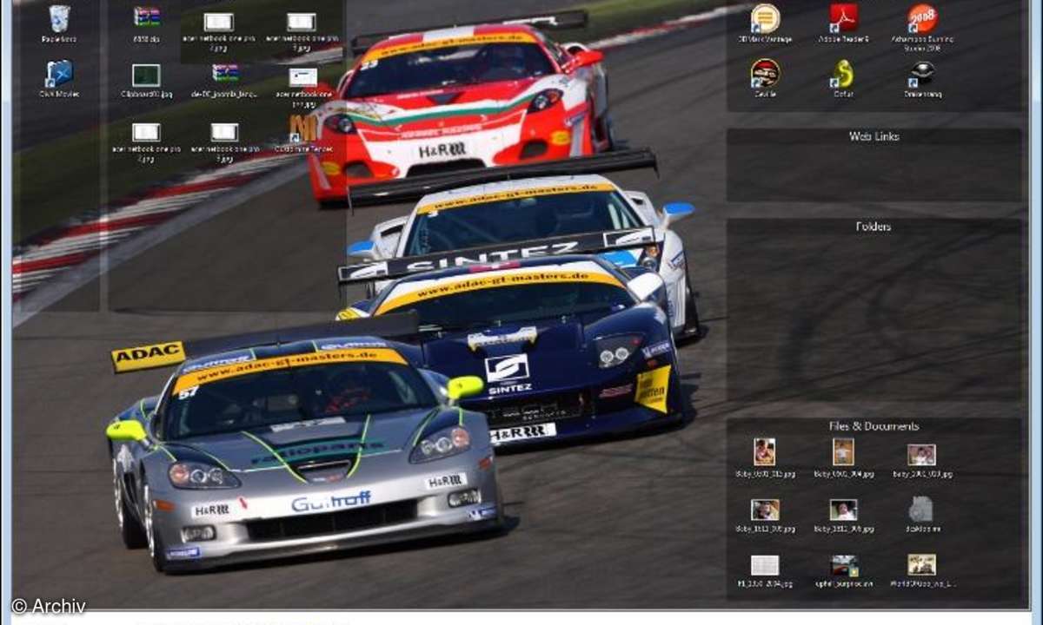Launch the yellow S-shaped shortcut icon
This screenshot has height=625, width=1043.
843,74
